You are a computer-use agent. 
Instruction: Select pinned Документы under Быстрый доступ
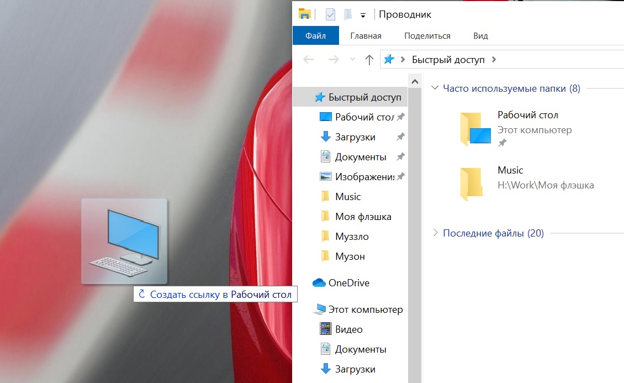(353, 157)
